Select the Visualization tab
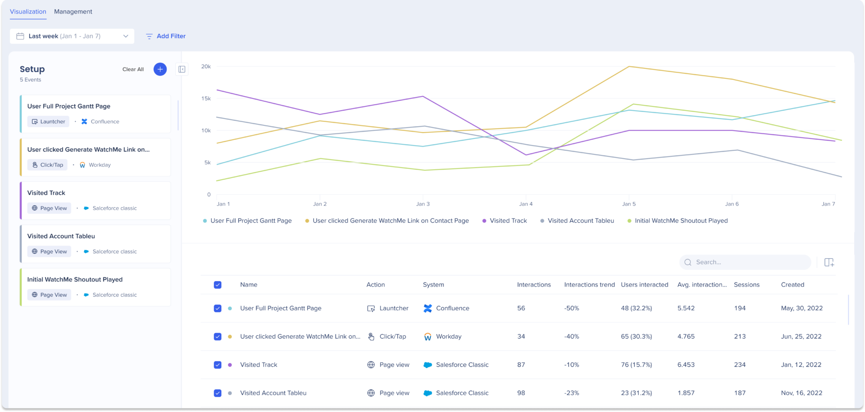This screenshot has width=865, height=412. pyautogui.click(x=28, y=11)
